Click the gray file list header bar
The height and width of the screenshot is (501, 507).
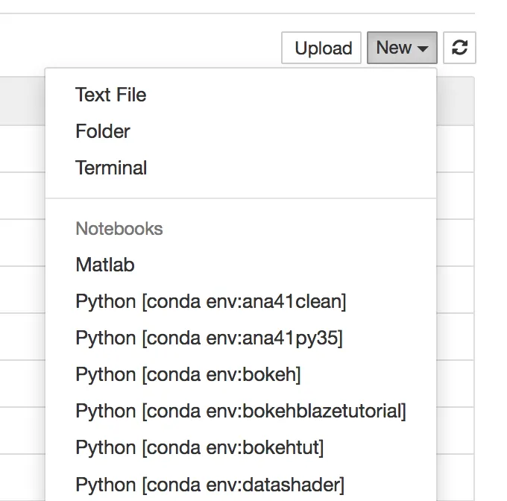[x=22, y=101]
